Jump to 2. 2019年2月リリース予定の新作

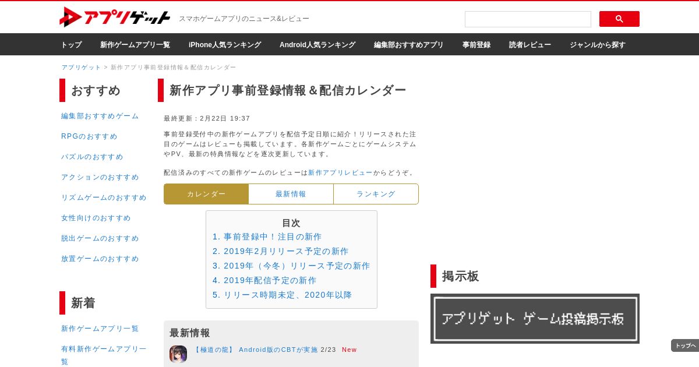(x=280, y=251)
